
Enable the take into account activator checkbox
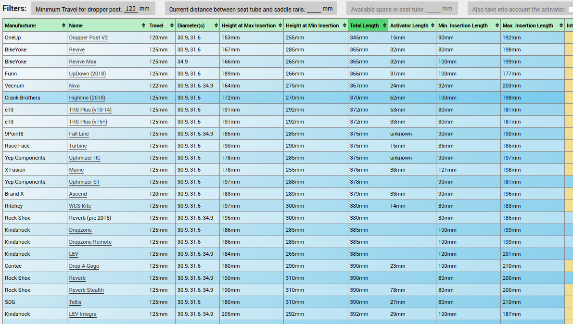571,9
